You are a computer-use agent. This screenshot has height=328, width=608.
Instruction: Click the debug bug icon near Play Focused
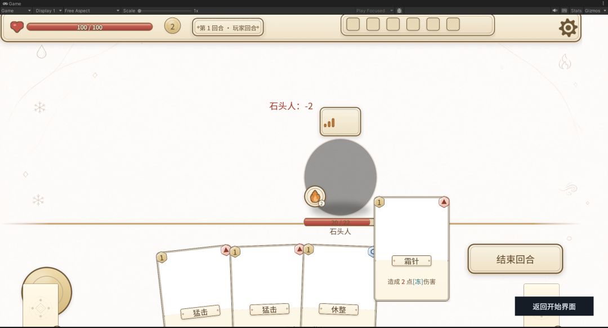[x=399, y=11]
